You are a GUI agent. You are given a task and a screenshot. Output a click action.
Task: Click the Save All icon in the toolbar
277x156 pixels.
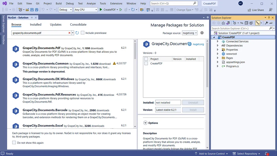pyautogui.click(x=37, y=9)
